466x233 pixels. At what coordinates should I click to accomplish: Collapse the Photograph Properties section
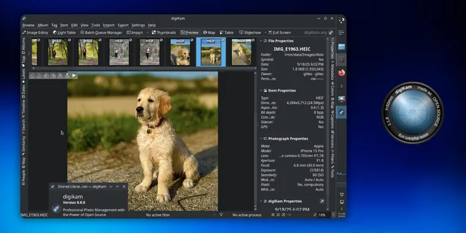(x=261, y=139)
